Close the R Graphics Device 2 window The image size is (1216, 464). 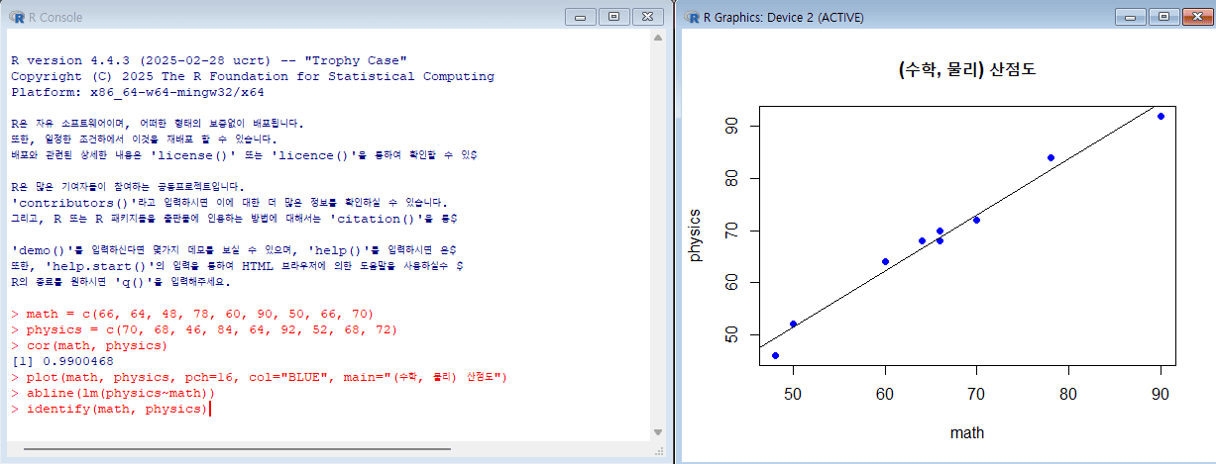coord(1193,17)
